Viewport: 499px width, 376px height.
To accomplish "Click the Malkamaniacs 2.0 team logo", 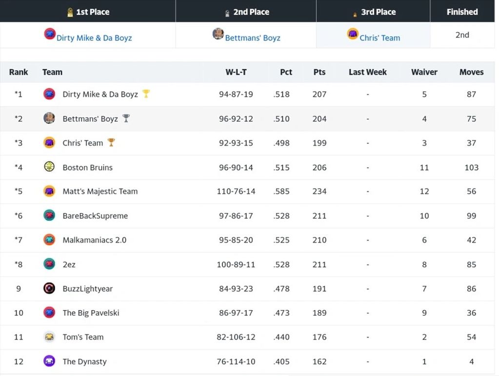I will [49, 239].
